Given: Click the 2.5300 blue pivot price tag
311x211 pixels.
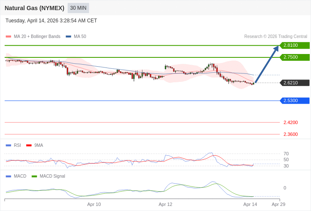Looking at the screenshot, I should click(x=295, y=100).
